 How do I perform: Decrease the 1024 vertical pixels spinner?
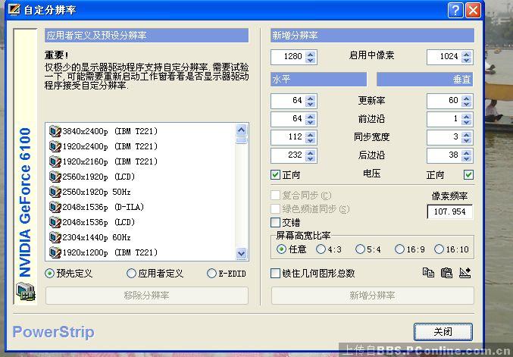click(467, 60)
